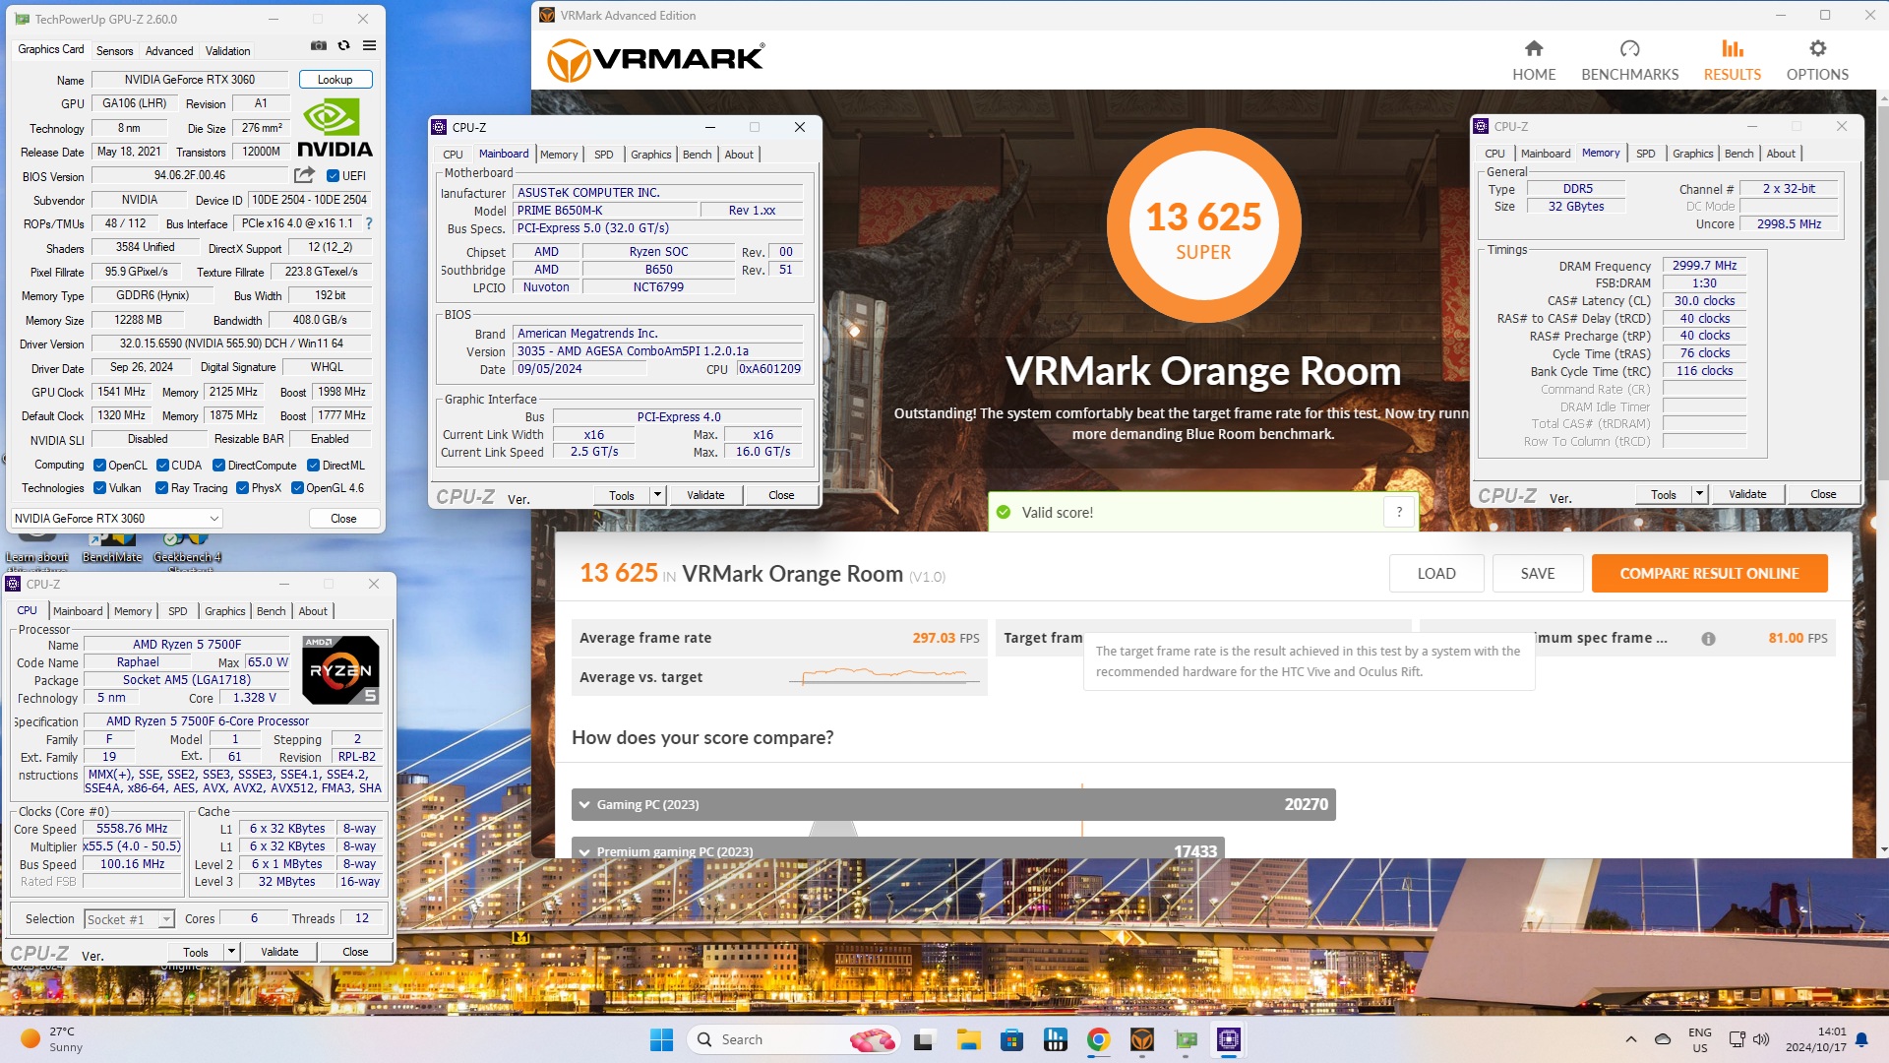
Task: Toggle the DirectML checkbox
Action: click(x=313, y=466)
